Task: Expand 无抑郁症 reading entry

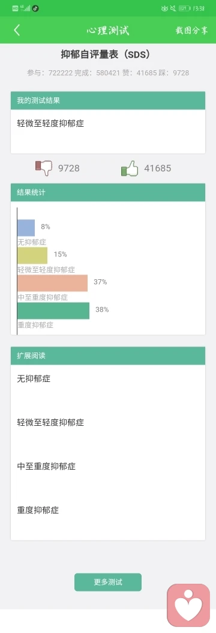Action: tap(108, 379)
